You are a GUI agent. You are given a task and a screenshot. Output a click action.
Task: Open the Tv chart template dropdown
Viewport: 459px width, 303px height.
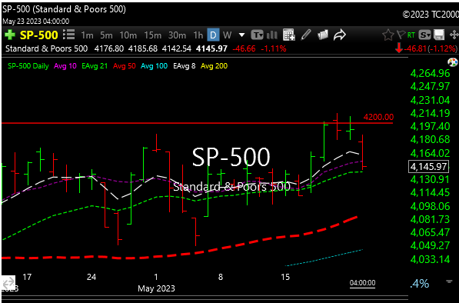tap(257, 35)
